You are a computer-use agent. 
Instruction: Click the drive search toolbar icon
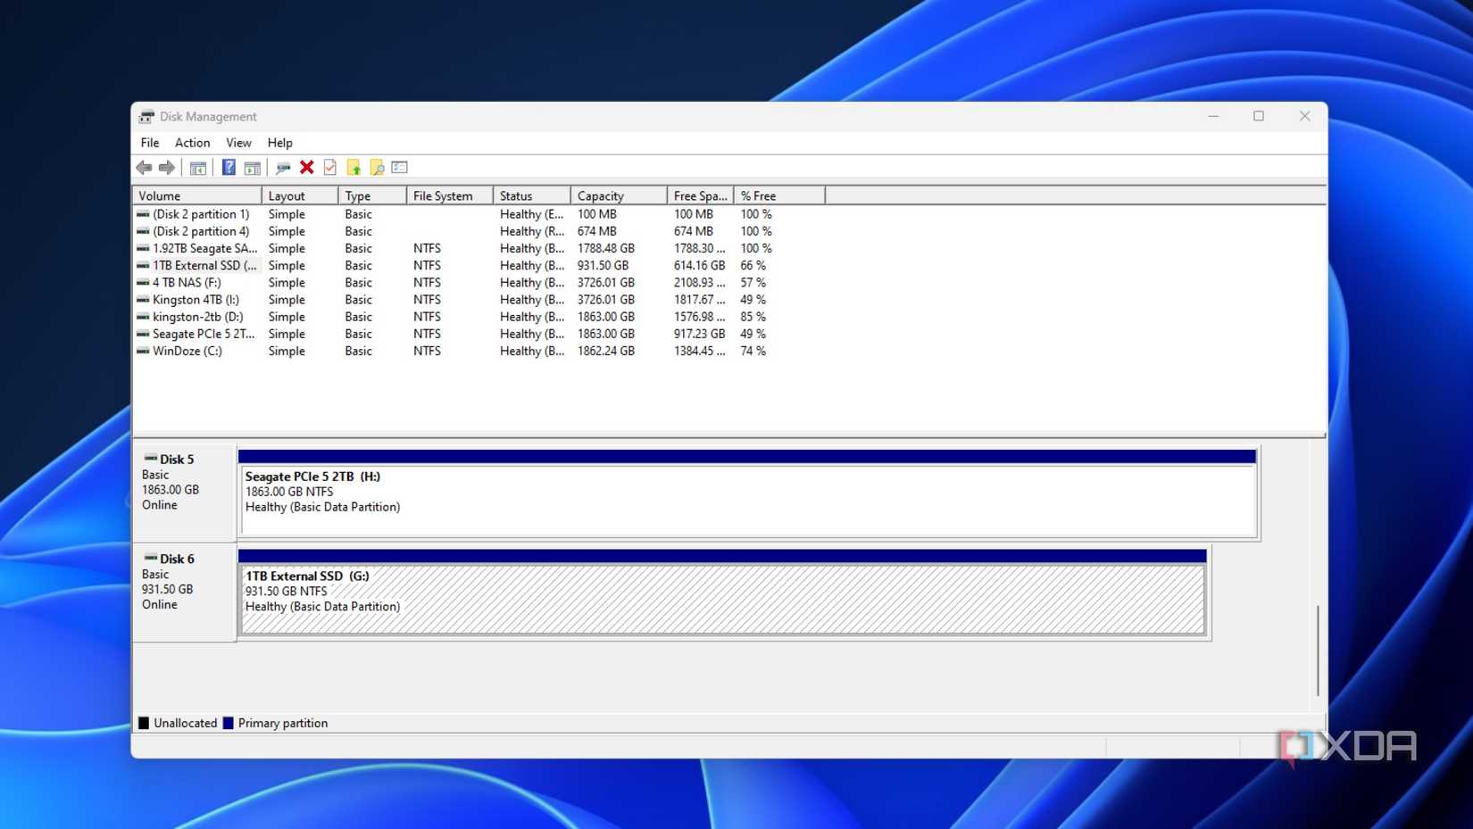(284, 167)
